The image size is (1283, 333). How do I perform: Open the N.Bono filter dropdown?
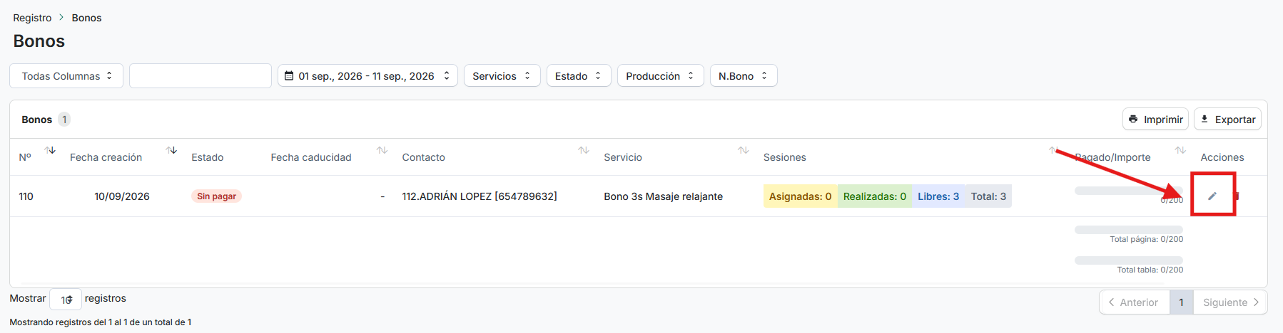click(744, 75)
